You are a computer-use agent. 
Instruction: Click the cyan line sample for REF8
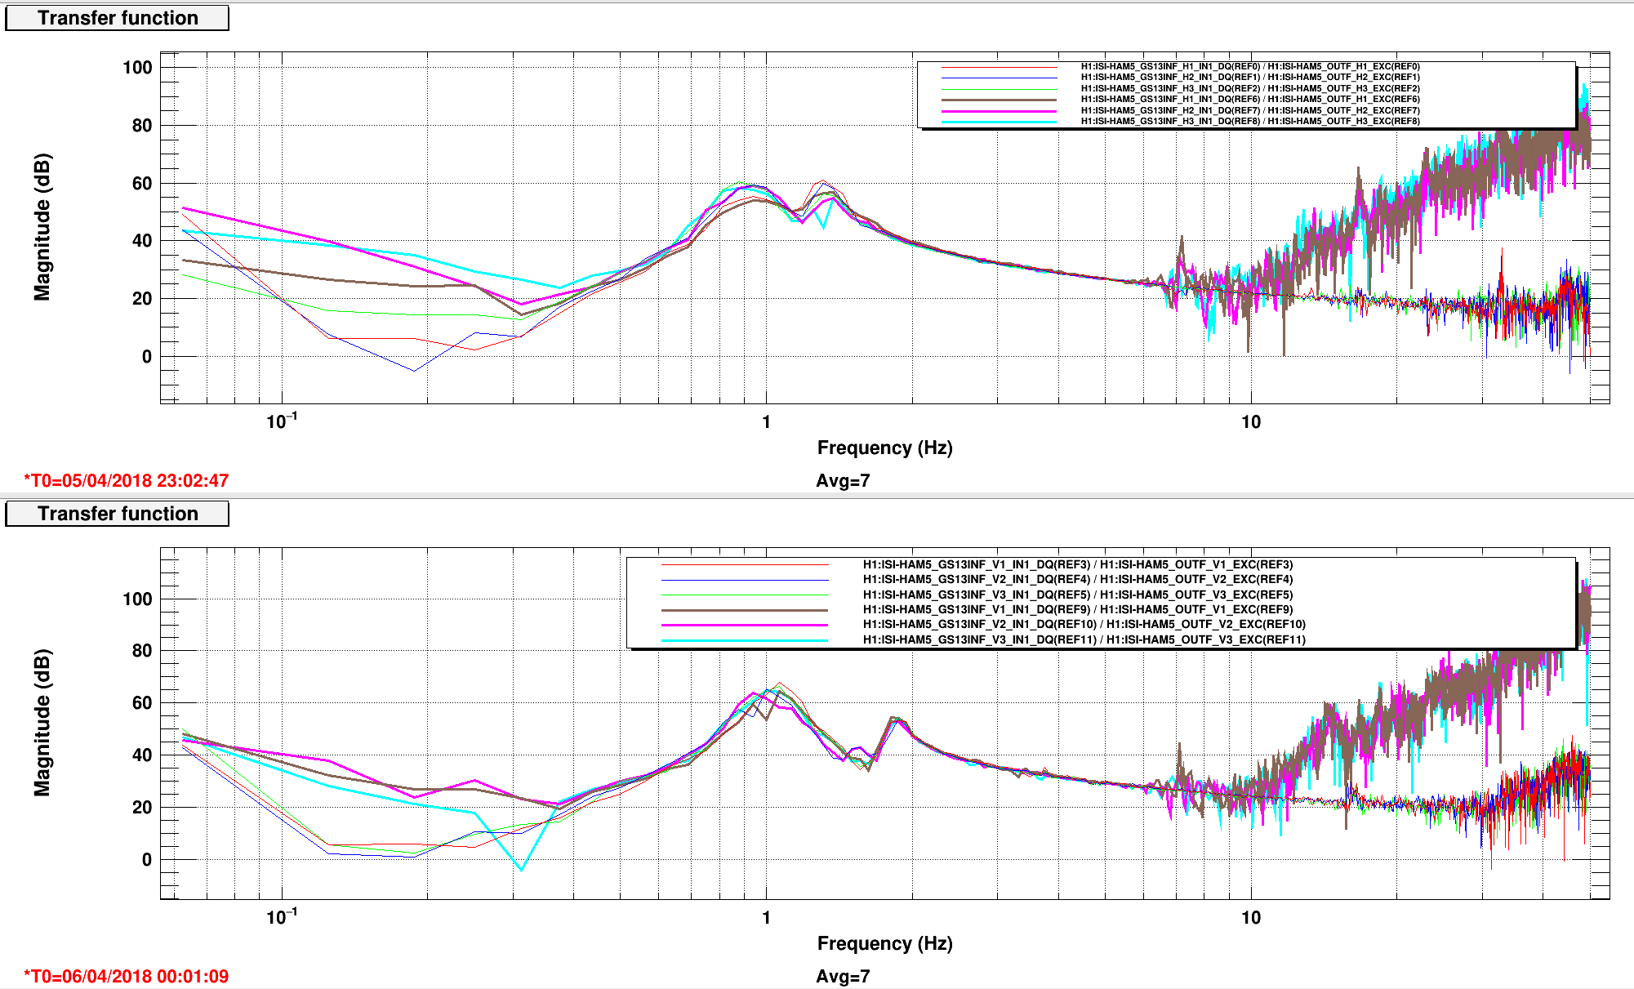[x=999, y=122]
